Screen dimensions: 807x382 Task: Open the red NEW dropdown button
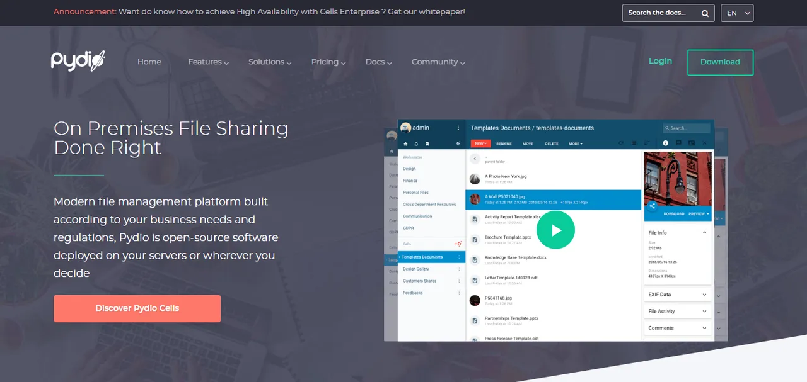tap(481, 143)
